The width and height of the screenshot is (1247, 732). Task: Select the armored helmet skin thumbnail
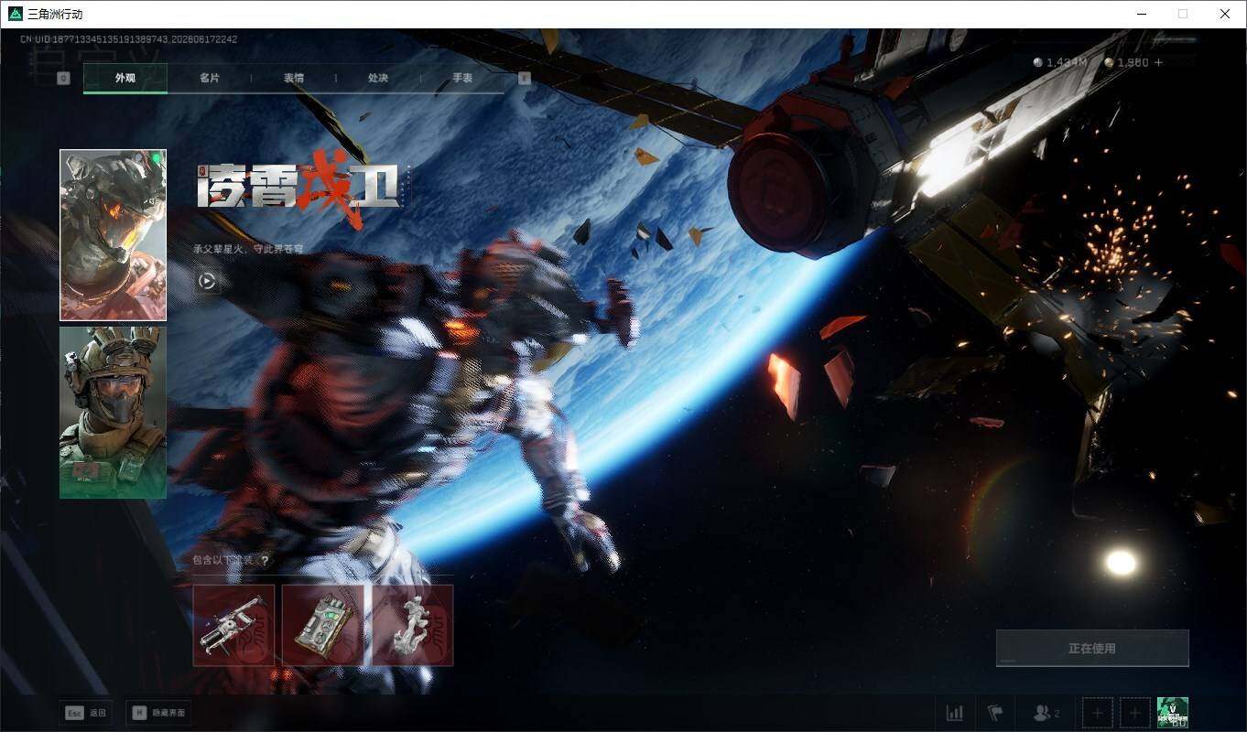[x=114, y=235]
